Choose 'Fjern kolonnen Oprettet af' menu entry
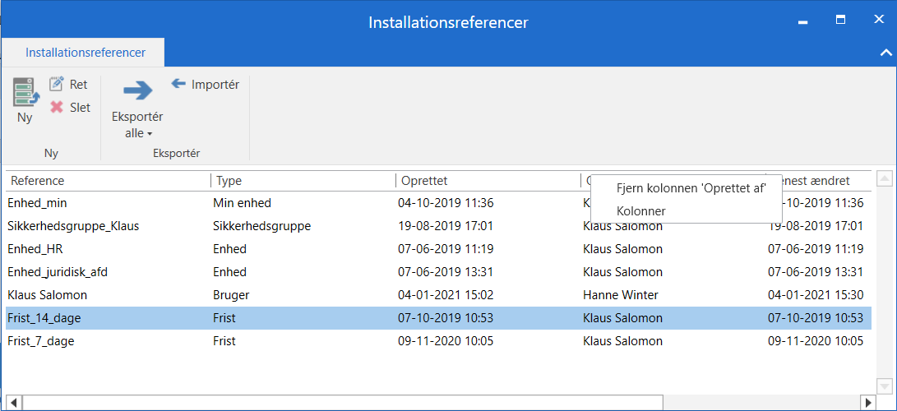897x411 pixels. tap(691, 187)
